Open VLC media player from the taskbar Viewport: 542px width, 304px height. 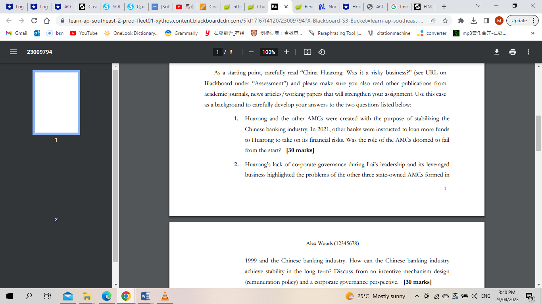click(165, 296)
